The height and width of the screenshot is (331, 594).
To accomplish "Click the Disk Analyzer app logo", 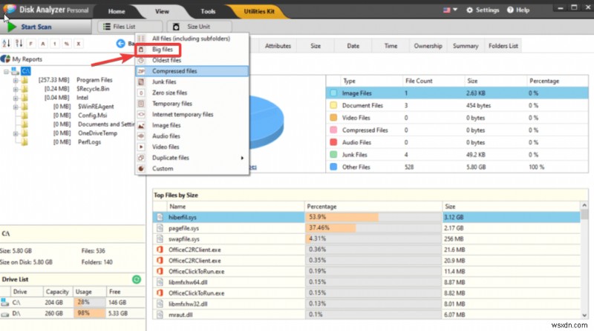I will (9, 9).
